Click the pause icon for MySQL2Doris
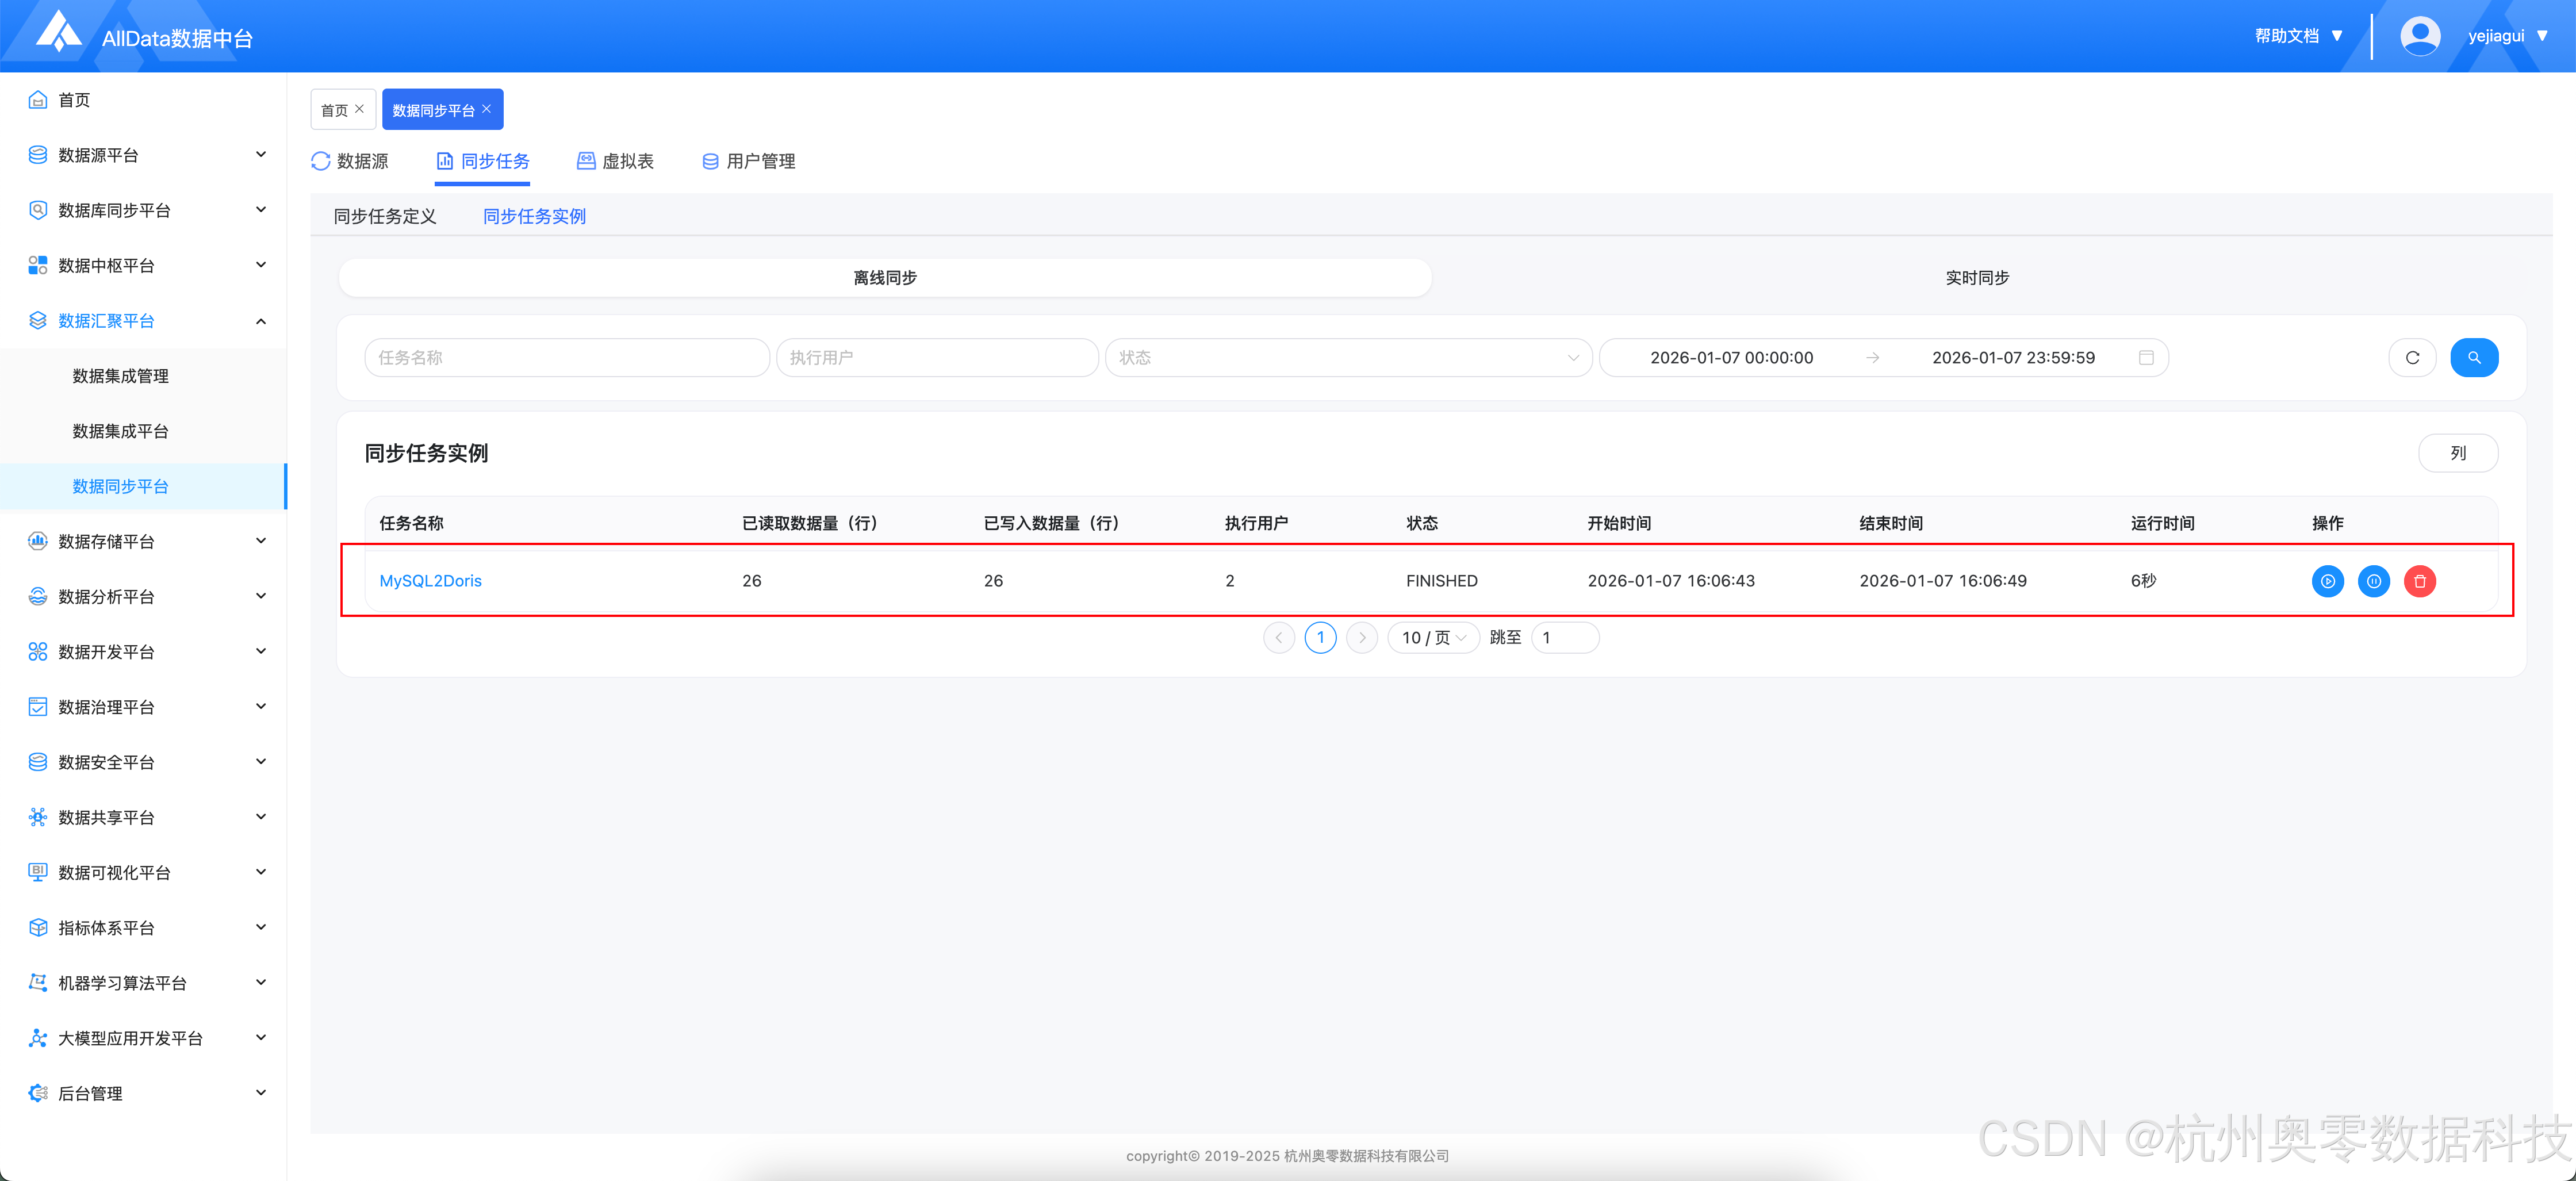 (x=2373, y=581)
